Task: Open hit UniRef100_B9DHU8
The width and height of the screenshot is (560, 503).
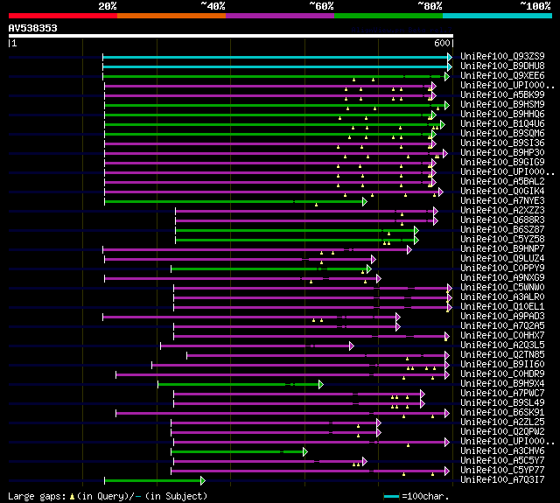Action: pos(502,66)
